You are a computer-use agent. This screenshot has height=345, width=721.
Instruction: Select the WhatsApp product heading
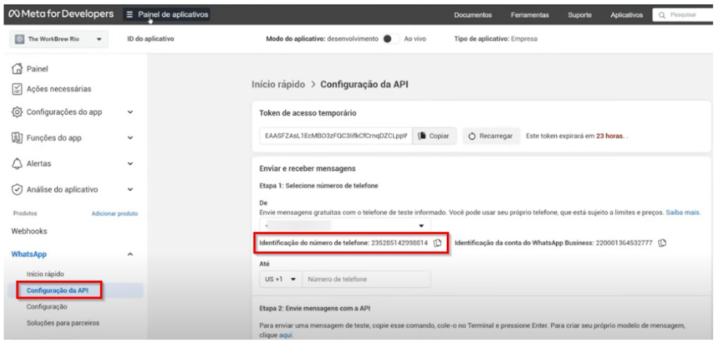point(29,254)
